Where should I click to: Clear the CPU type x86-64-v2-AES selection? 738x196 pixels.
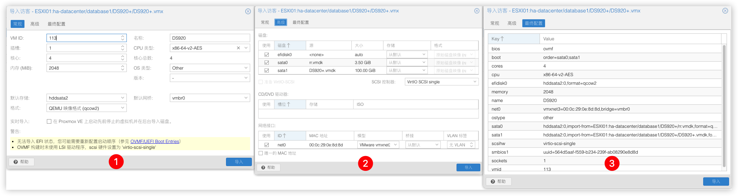[238, 48]
